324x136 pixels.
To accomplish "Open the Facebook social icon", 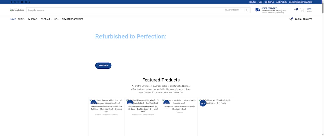I will [x=11, y=2].
